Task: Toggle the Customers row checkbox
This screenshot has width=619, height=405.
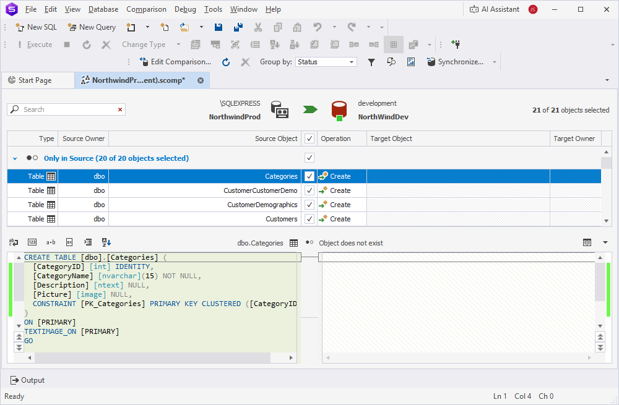Action: [x=309, y=219]
